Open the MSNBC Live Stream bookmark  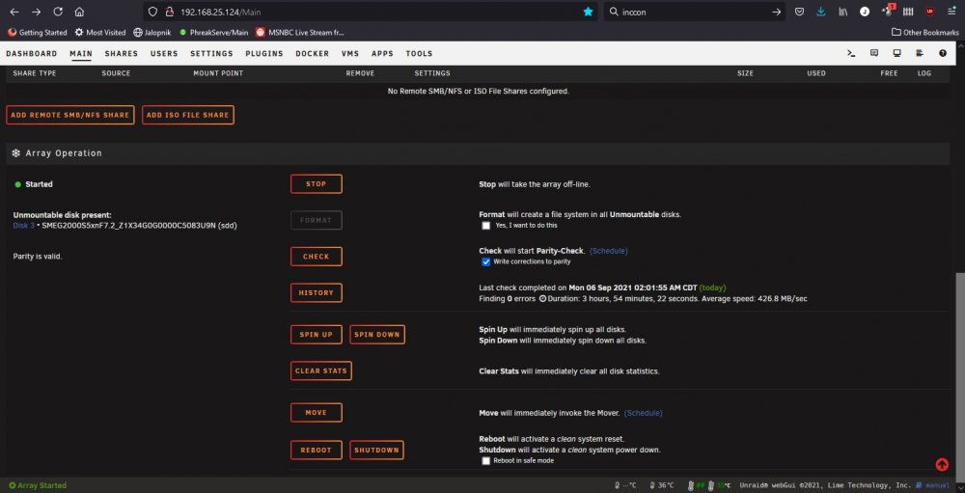click(x=300, y=33)
